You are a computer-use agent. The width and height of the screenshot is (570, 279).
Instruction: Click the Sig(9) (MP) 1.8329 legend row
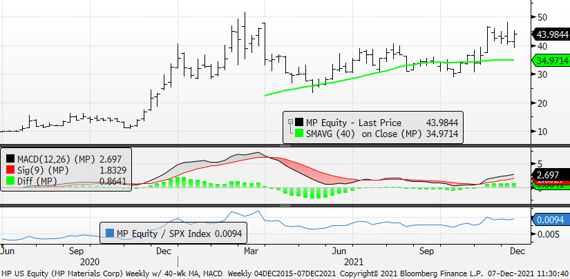click(x=66, y=170)
